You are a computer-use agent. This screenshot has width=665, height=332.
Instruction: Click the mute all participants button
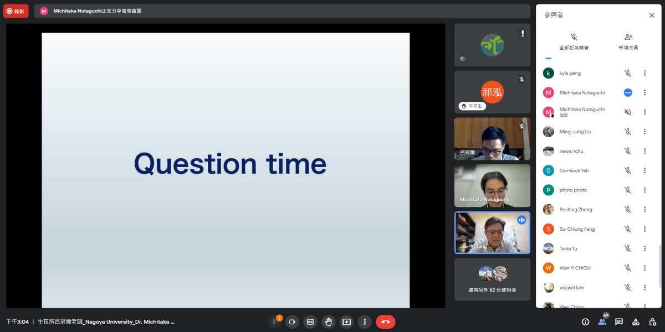(x=574, y=41)
